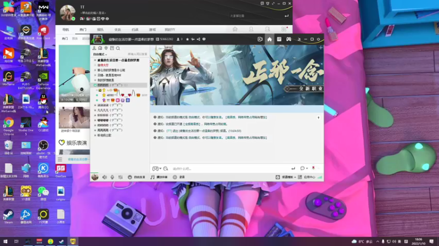Switch to 导航 tab in YY main window
Screen dimensions: 439x246
click(65, 30)
